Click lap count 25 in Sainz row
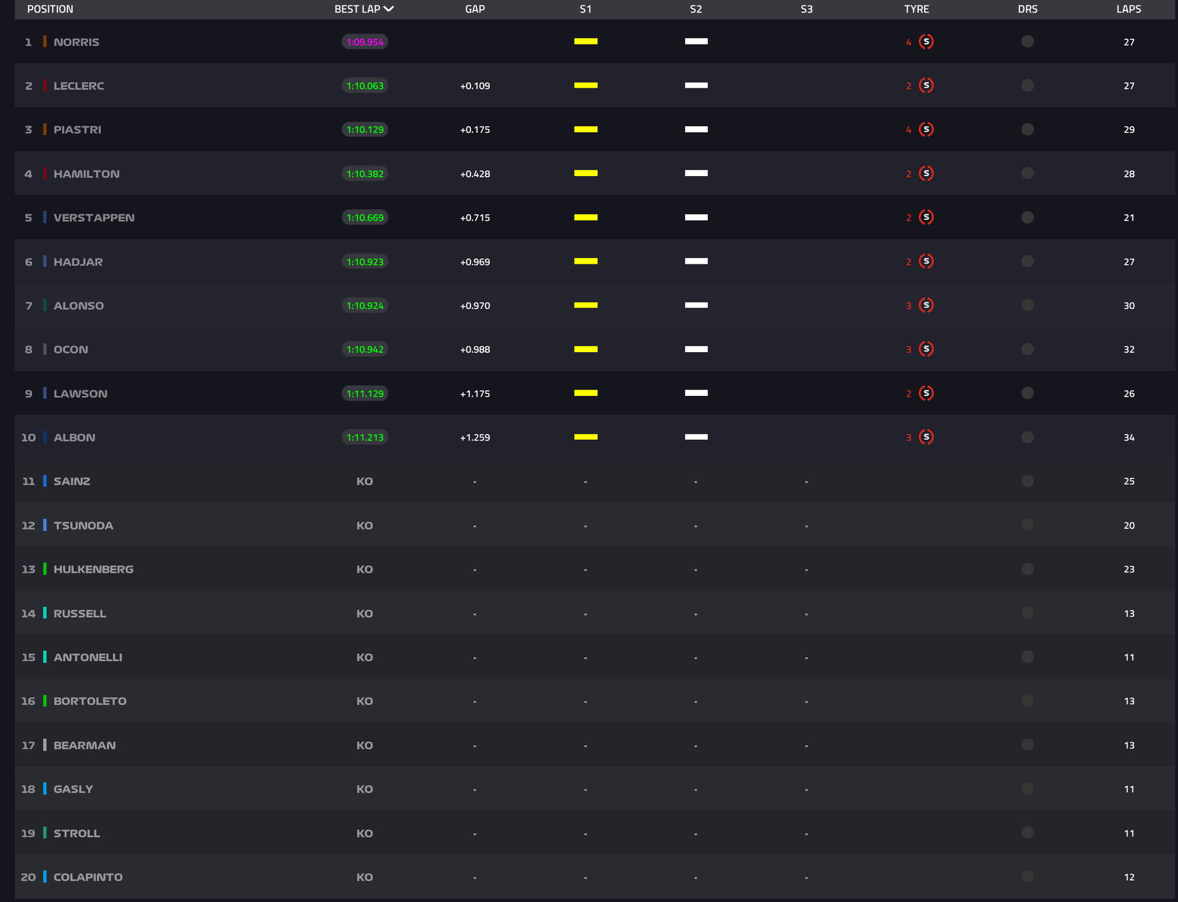1178x902 pixels. click(1129, 481)
